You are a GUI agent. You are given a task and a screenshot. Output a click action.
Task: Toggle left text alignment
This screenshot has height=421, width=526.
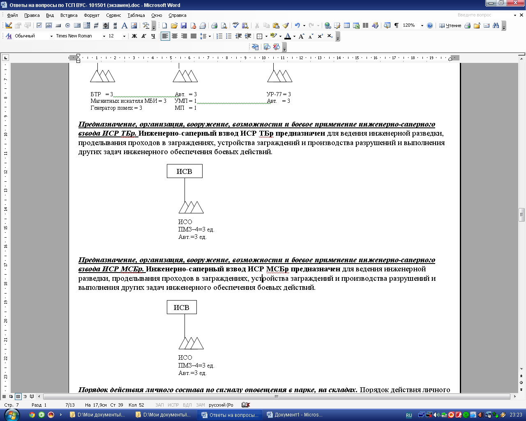tap(165, 36)
